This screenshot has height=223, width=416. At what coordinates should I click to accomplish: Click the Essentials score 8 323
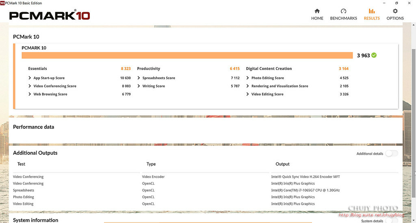coord(126,69)
